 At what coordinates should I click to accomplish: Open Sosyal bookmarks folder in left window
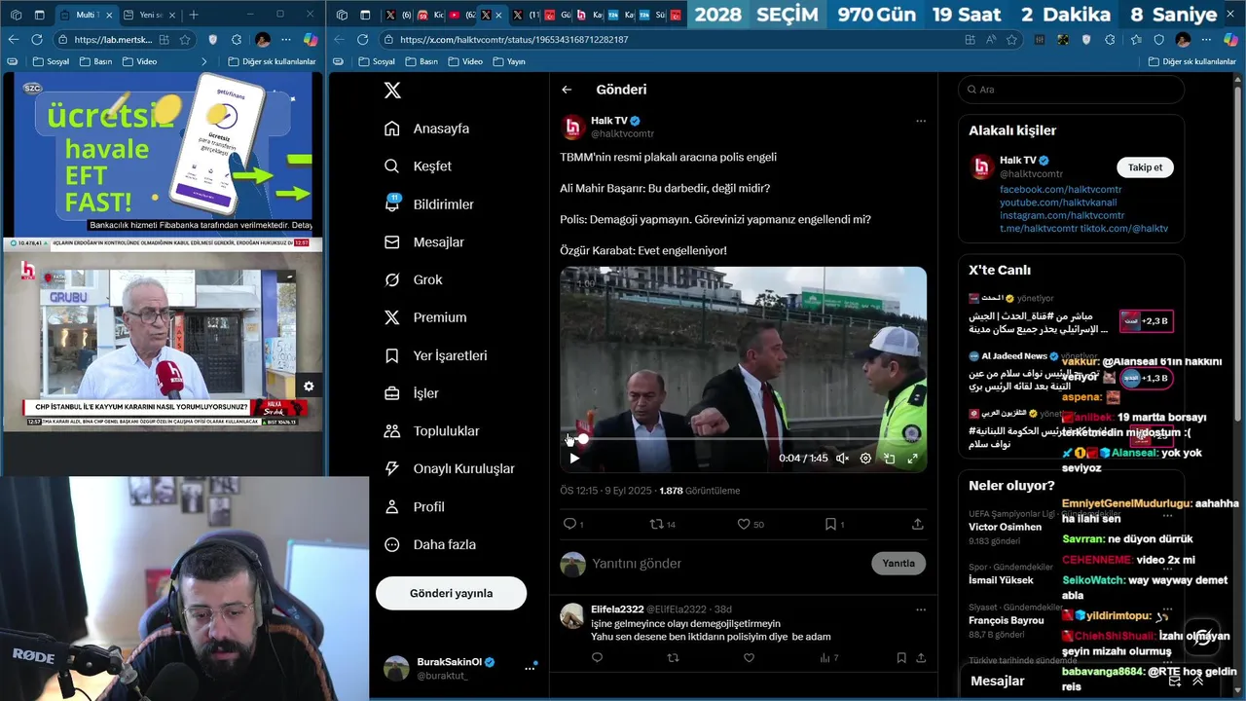pyautogui.click(x=53, y=61)
